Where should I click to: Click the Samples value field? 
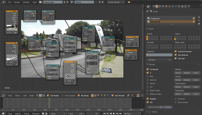pos(159,60)
